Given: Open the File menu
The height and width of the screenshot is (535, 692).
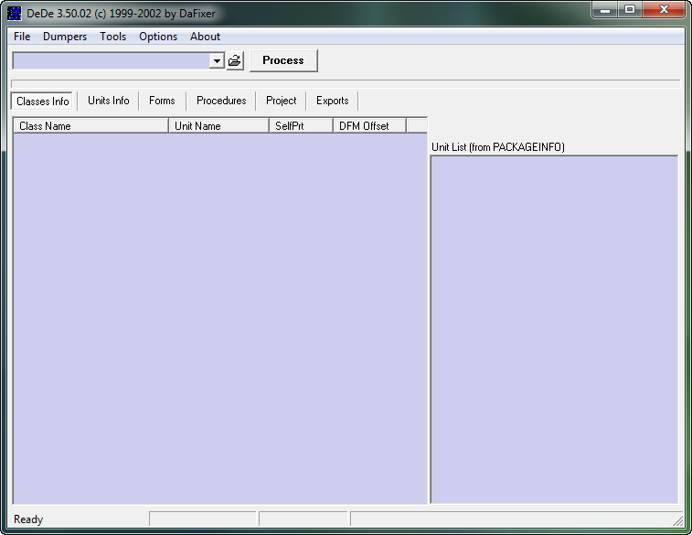Looking at the screenshot, I should click(22, 37).
